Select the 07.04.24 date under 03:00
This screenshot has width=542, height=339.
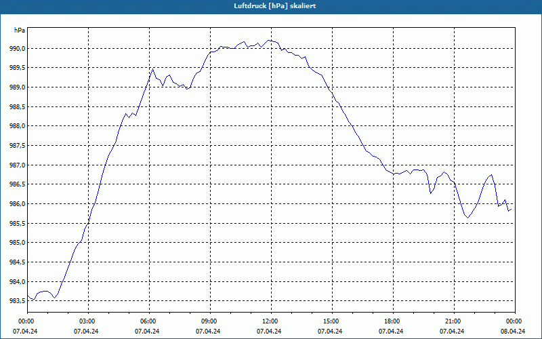(86, 331)
